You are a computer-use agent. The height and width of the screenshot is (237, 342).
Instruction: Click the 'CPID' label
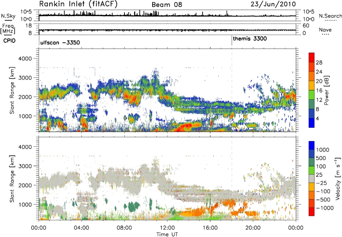9,41
